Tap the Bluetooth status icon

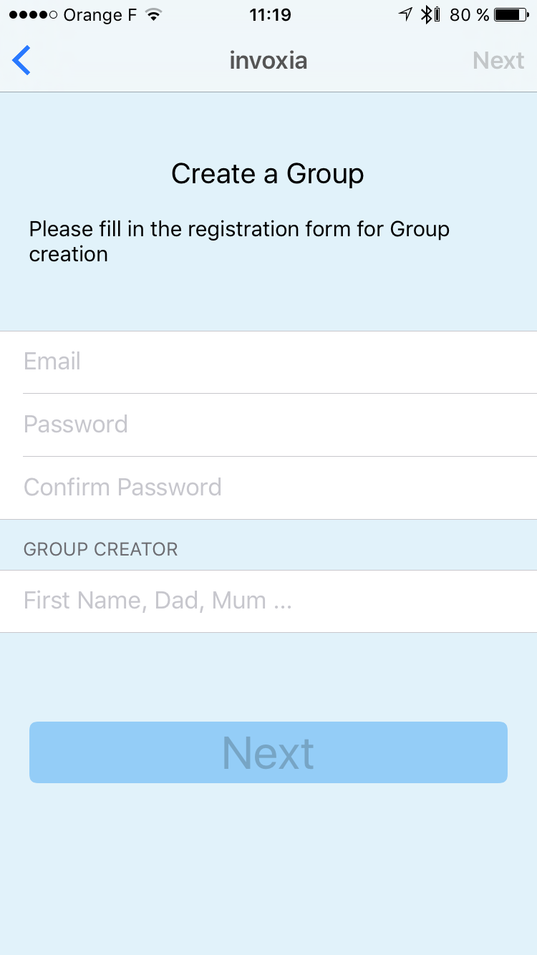(x=426, y=14)
